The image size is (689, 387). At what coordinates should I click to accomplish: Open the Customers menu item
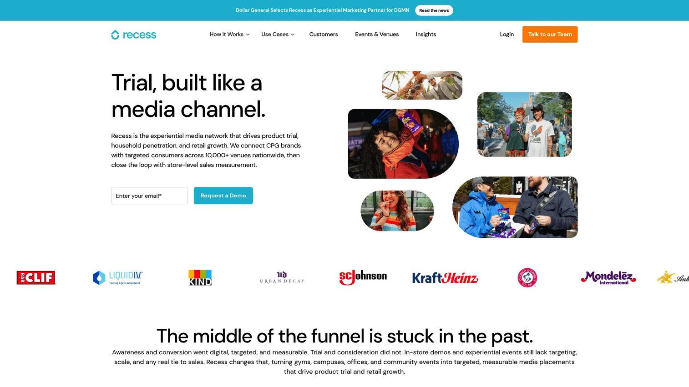coord(324,34)
